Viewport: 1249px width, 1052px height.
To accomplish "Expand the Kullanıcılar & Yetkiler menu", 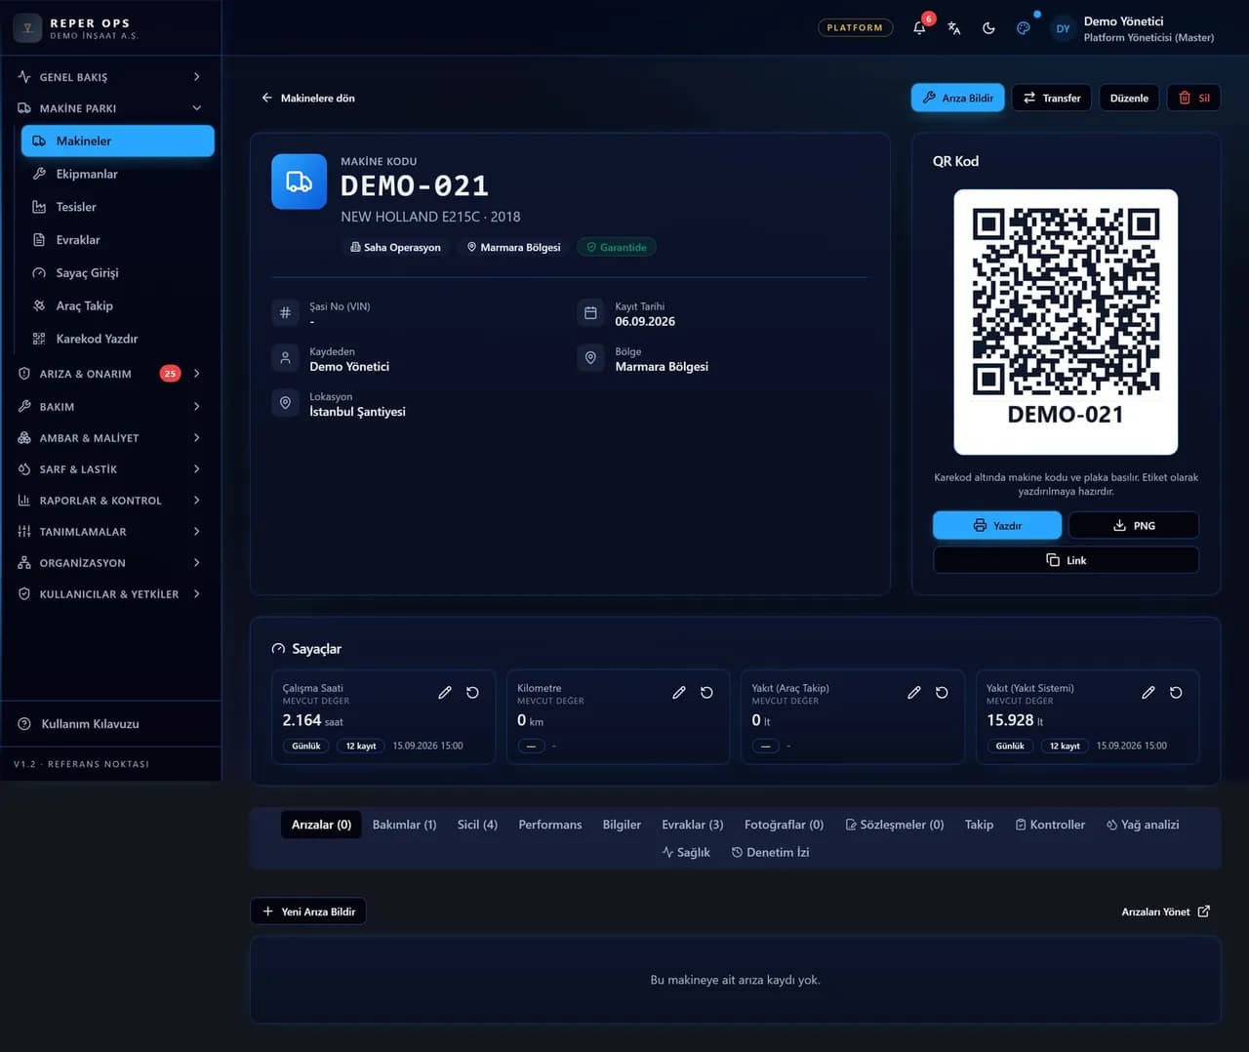I will tap(110, 593).
